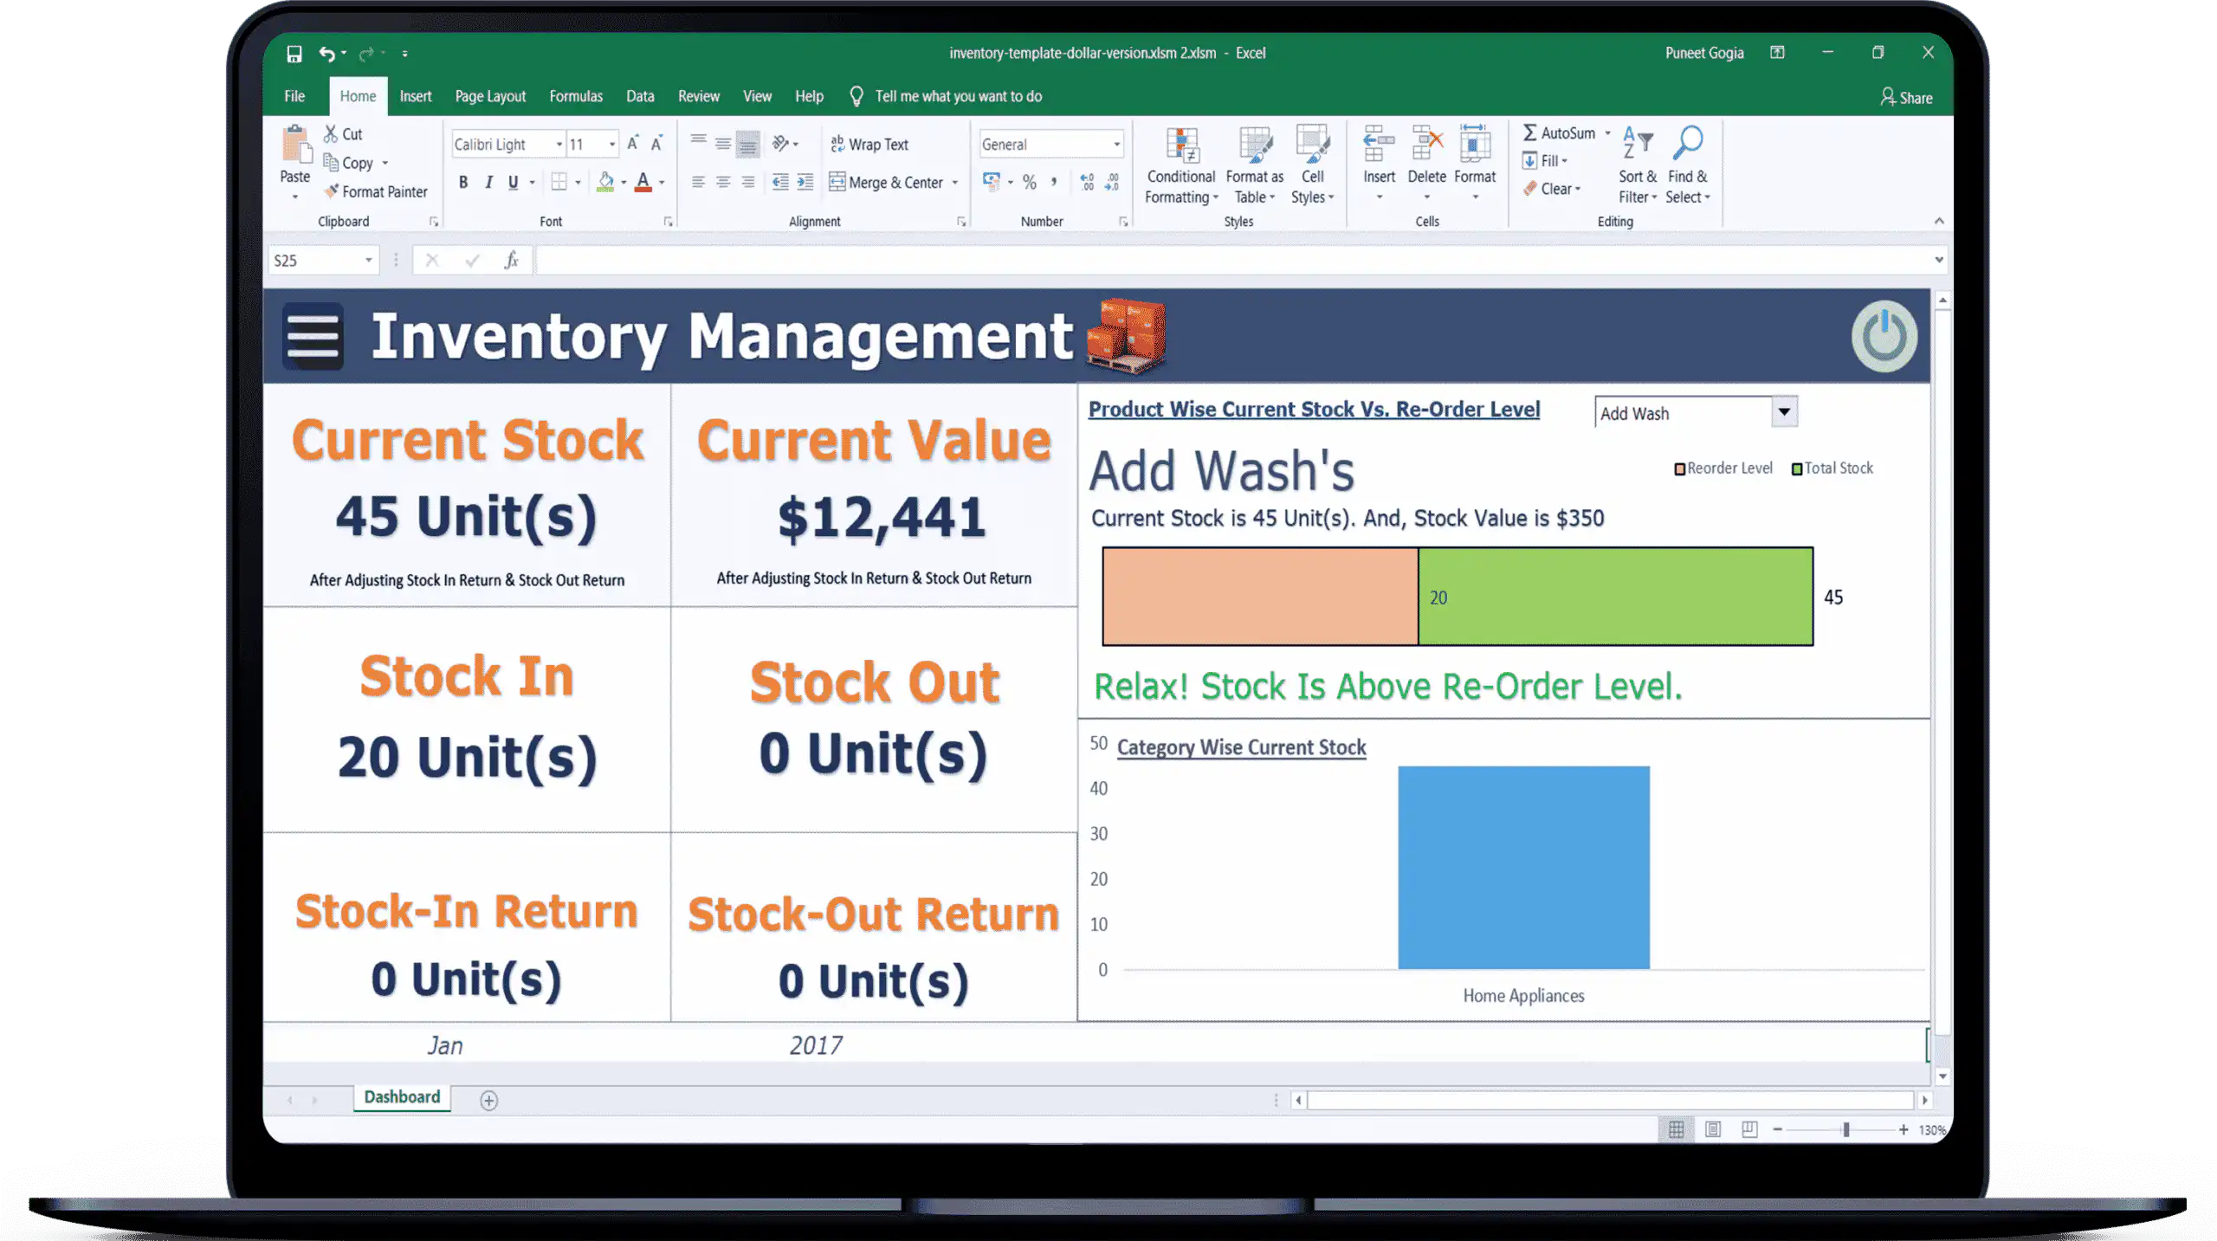
Task: Apply percent style formatting
Action: pos(1029,182)
